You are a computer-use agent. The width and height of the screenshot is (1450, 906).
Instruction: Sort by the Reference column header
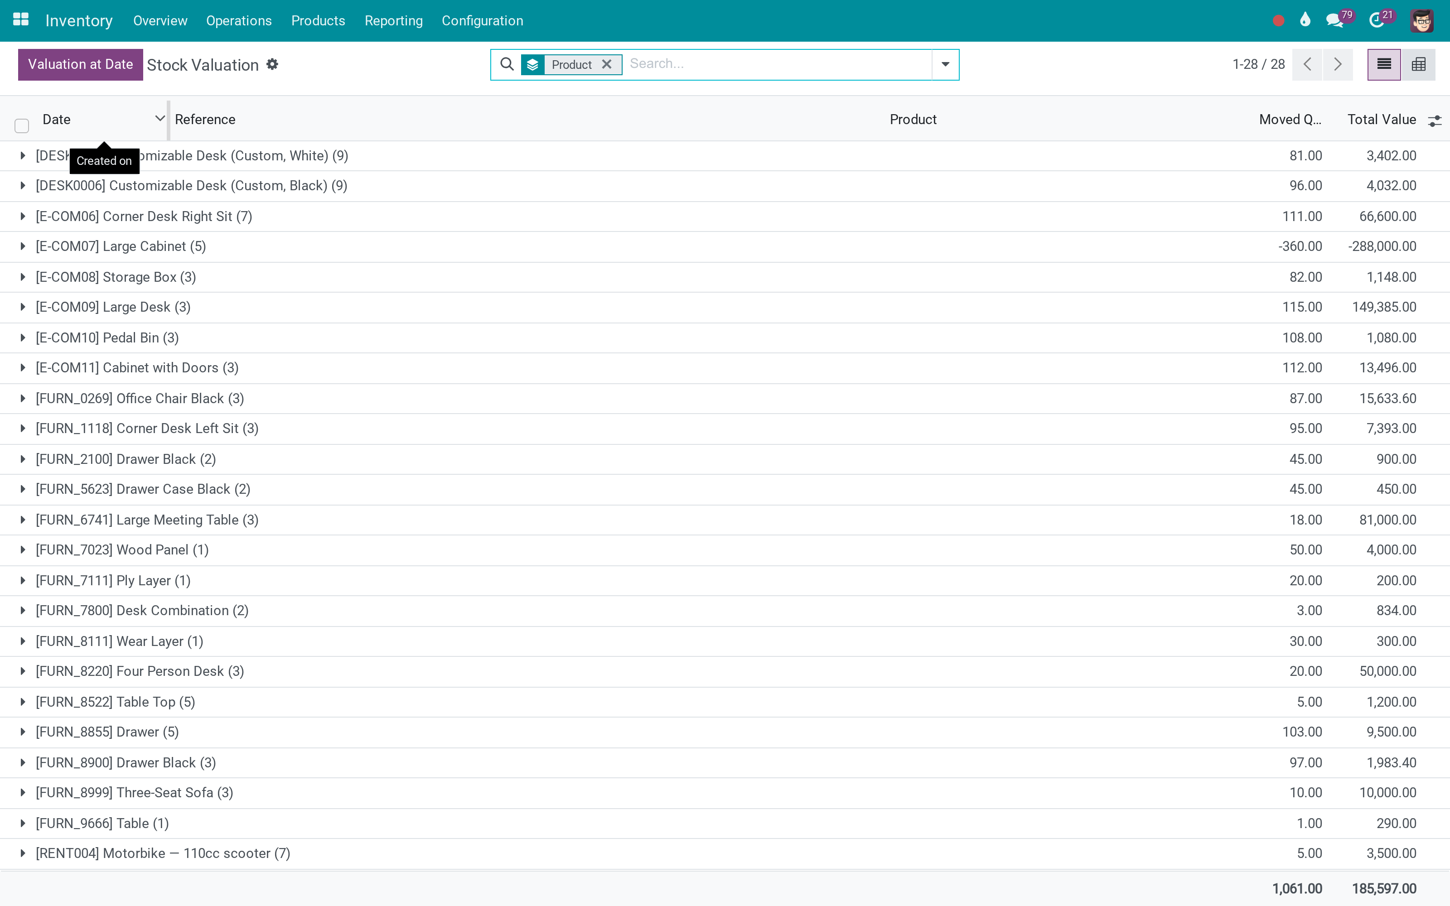[x=204, y=119]
